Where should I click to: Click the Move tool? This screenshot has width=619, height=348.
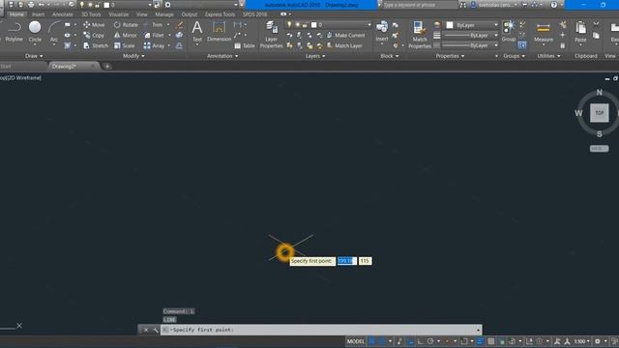pyautogui.click(x=94, y=25)
